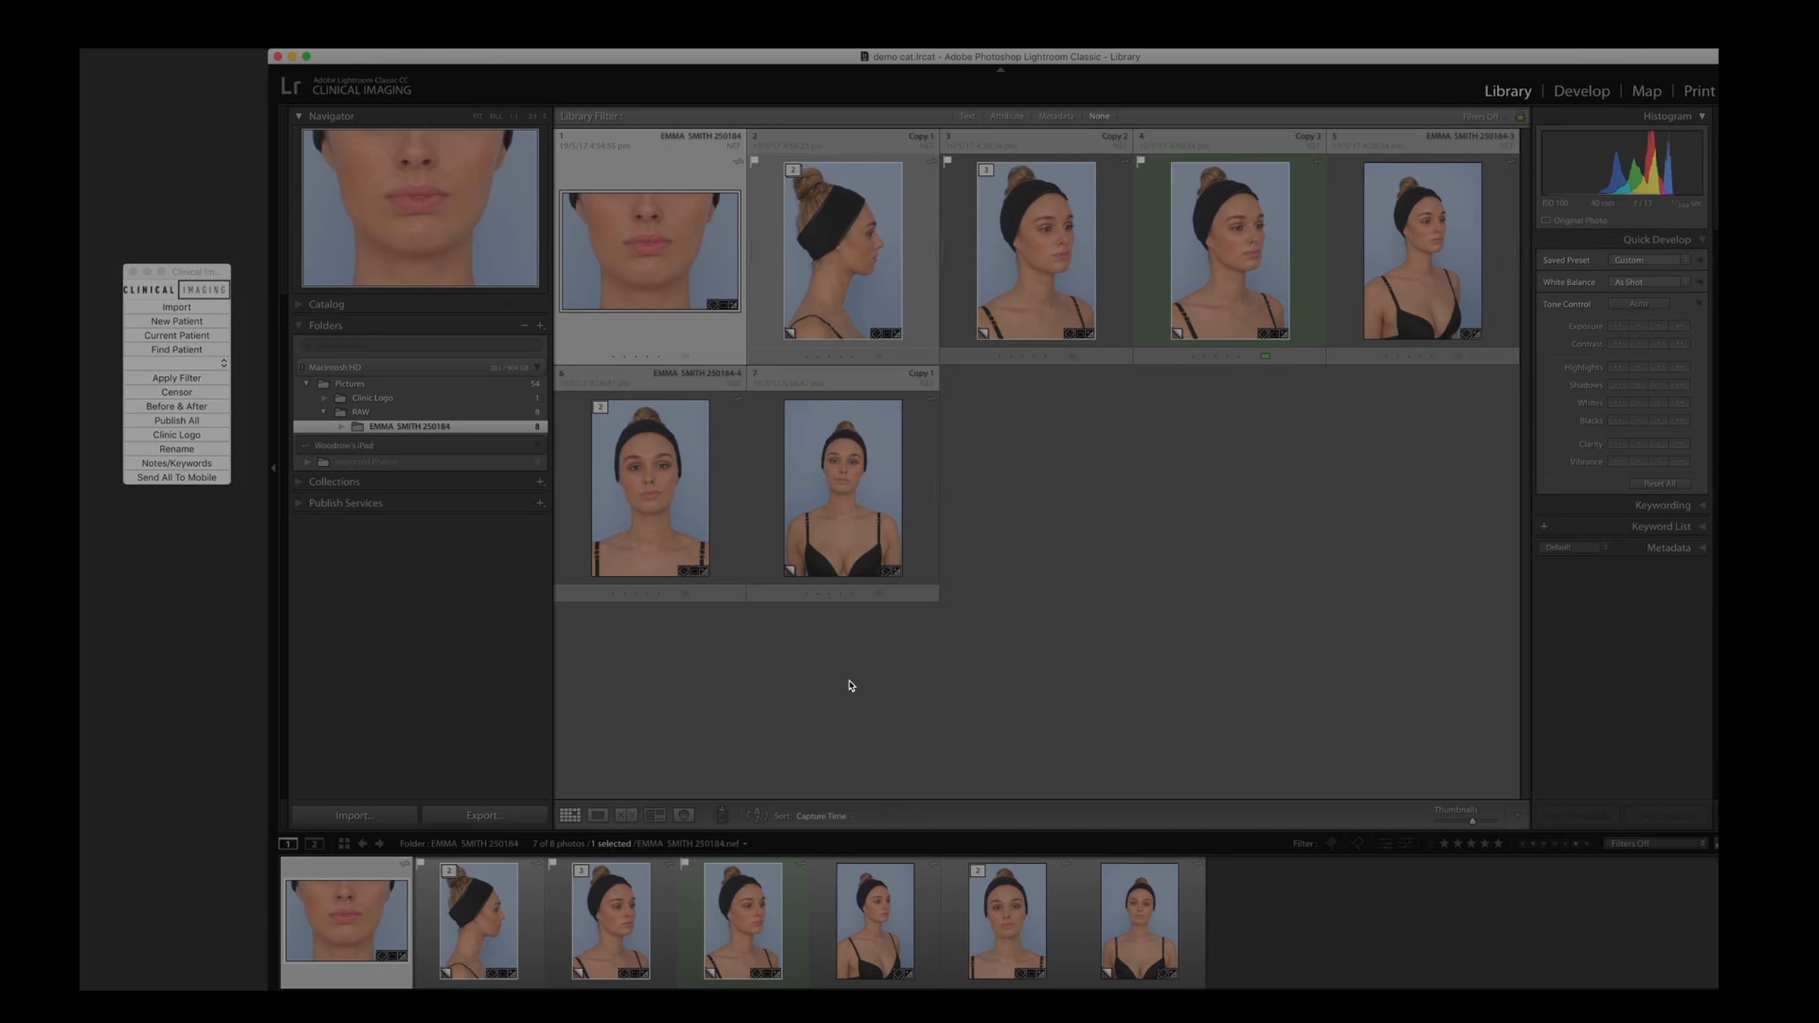The height and width of the screenshot is (1023, 1819).
Task: Click Before & After in Clinical Imaging window
Action: click(x=177, y=406)
